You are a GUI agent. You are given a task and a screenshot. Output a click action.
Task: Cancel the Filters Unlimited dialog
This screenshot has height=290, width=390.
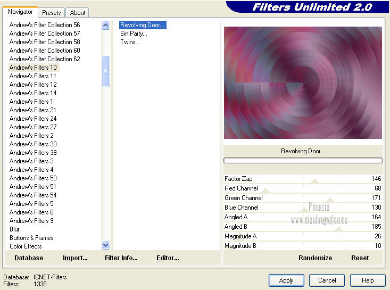click(x=327, y=280)
